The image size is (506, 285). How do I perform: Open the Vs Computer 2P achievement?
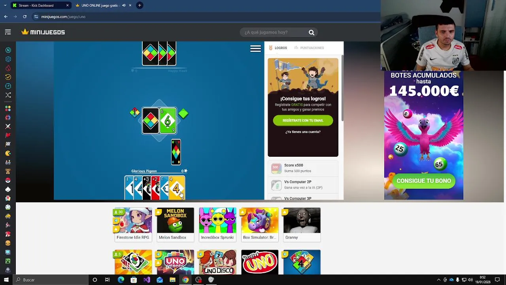pos(303,185)
